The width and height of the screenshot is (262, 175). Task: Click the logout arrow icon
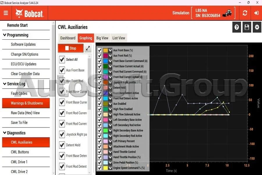point(256,13)
